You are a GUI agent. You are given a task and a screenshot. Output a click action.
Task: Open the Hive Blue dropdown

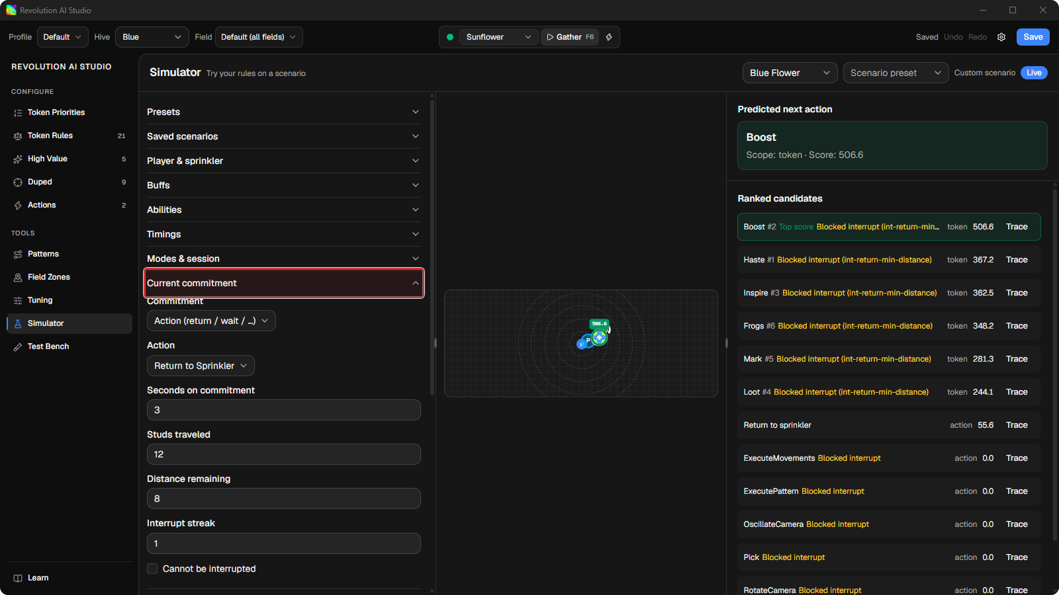[x=152, y=37]
